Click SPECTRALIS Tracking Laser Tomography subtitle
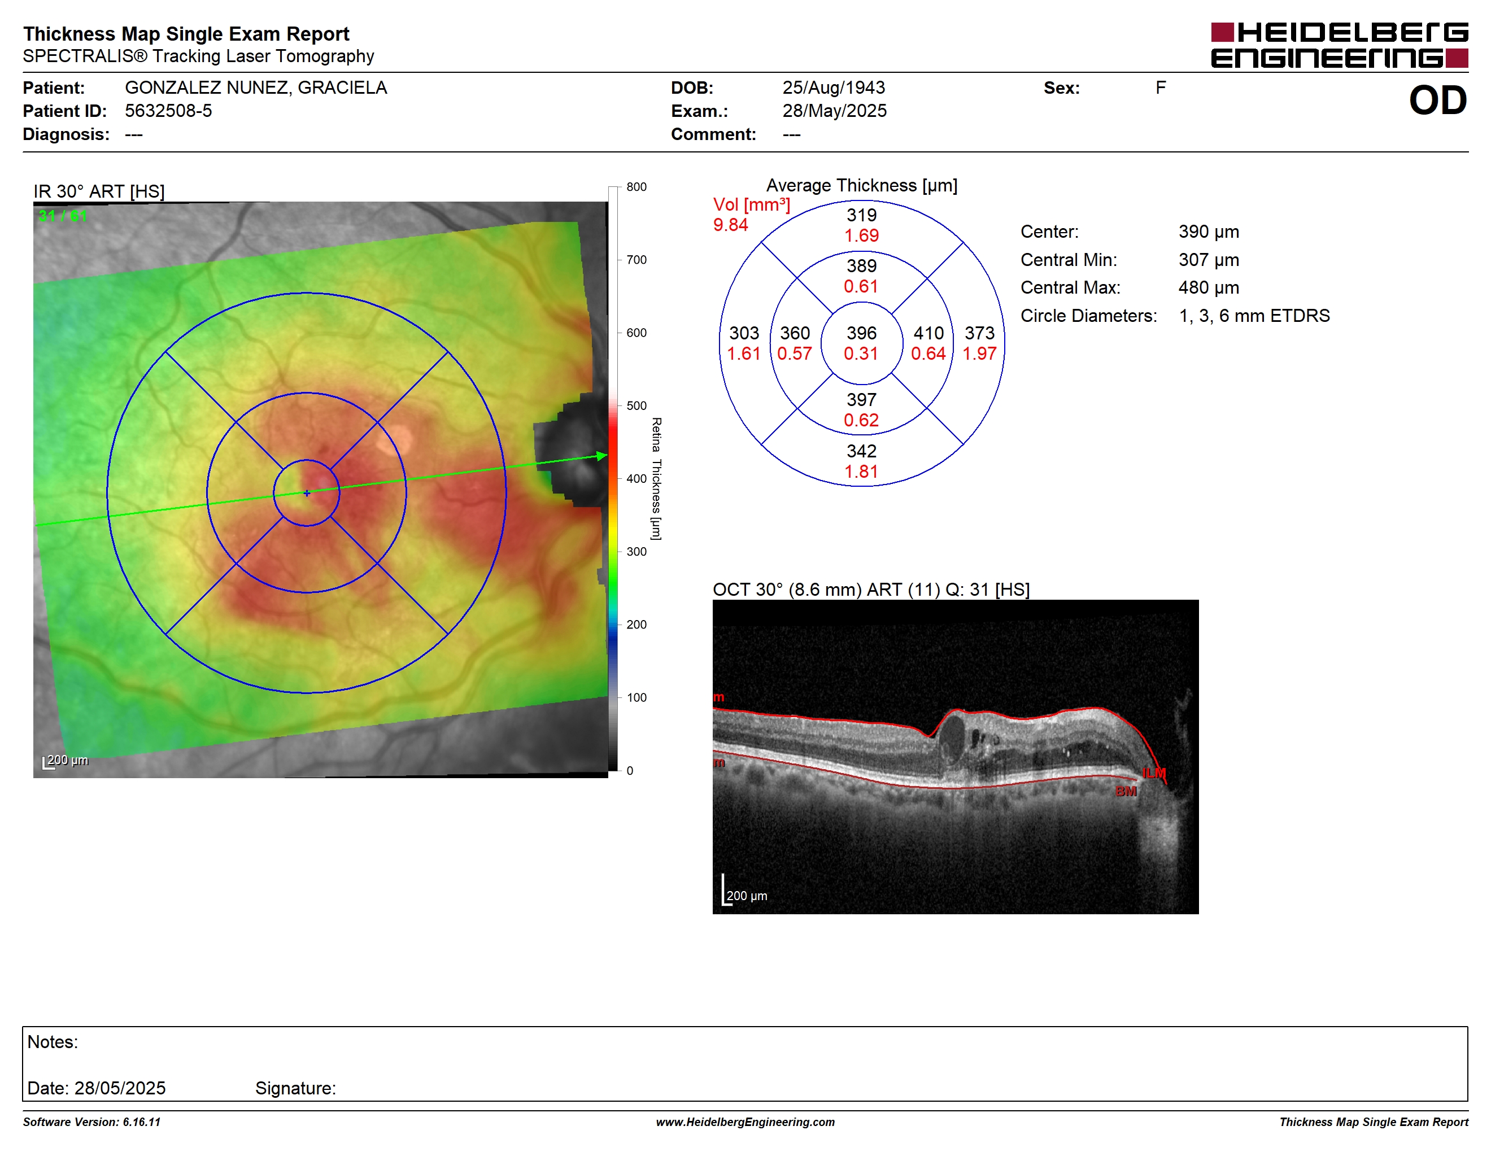 tap(198, 56)
